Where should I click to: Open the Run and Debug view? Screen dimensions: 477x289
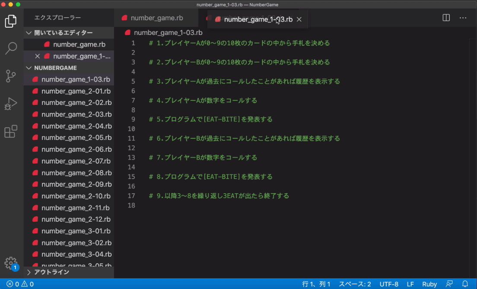[x=11, y=104]
